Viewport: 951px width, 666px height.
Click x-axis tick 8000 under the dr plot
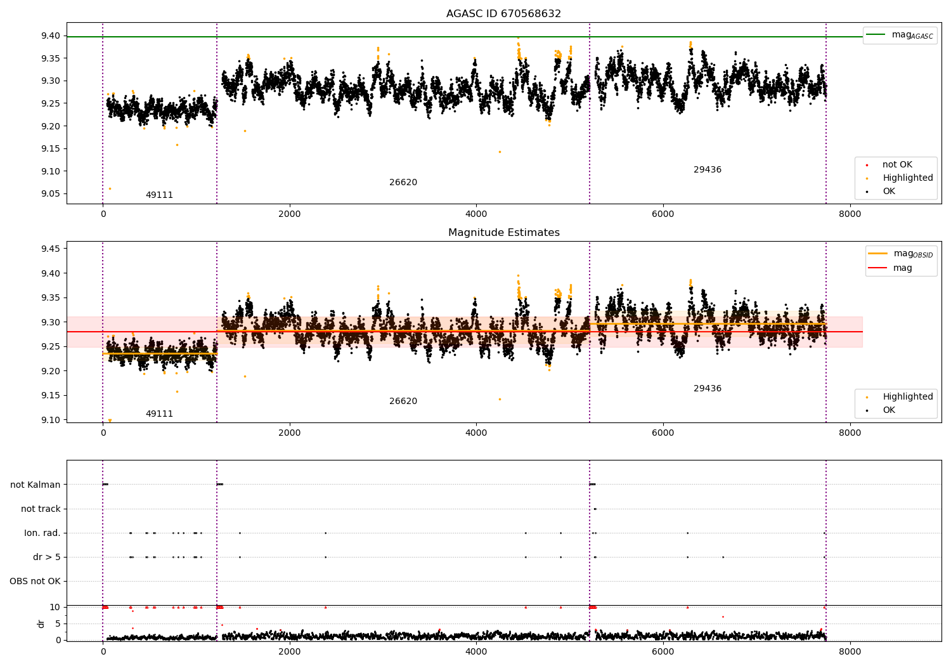click(x=850, y=651)
